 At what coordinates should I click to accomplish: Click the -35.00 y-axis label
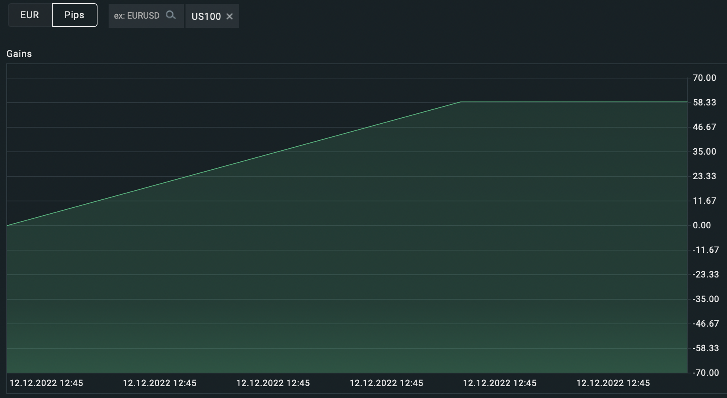706,299
